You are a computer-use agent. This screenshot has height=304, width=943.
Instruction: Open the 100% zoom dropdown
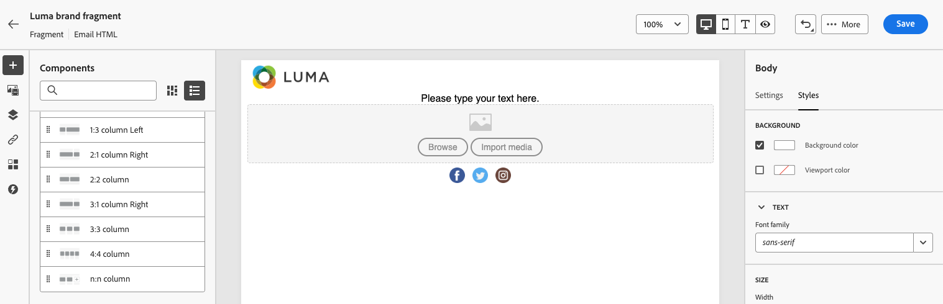[x=662, y=24]
